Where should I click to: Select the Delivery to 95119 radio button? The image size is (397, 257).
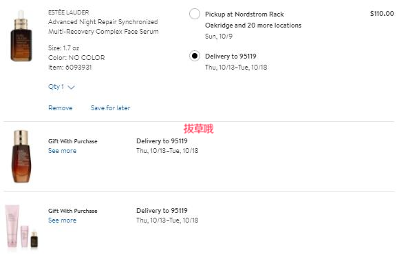pyautogui.click(x=195, y=56)
